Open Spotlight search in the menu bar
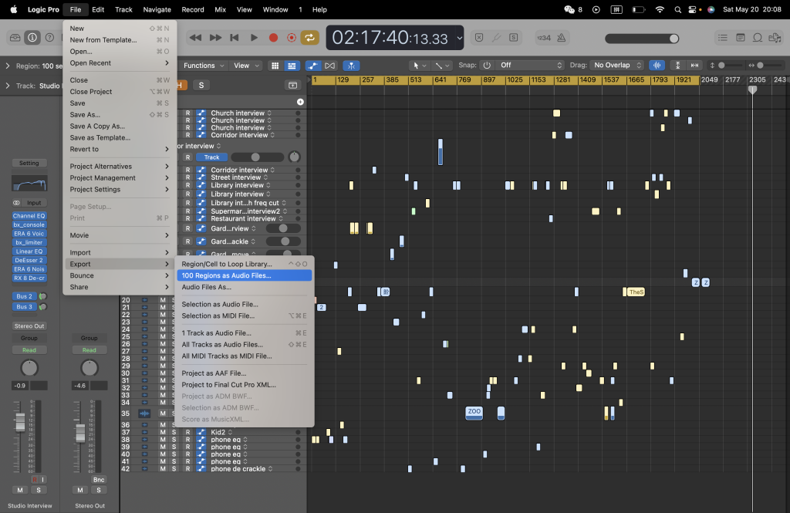This screenshot has height=513, width=790. 677,9
